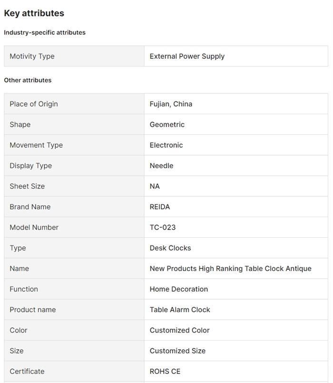
Task: Click the Fujian, China value
Action: [171, 104]
